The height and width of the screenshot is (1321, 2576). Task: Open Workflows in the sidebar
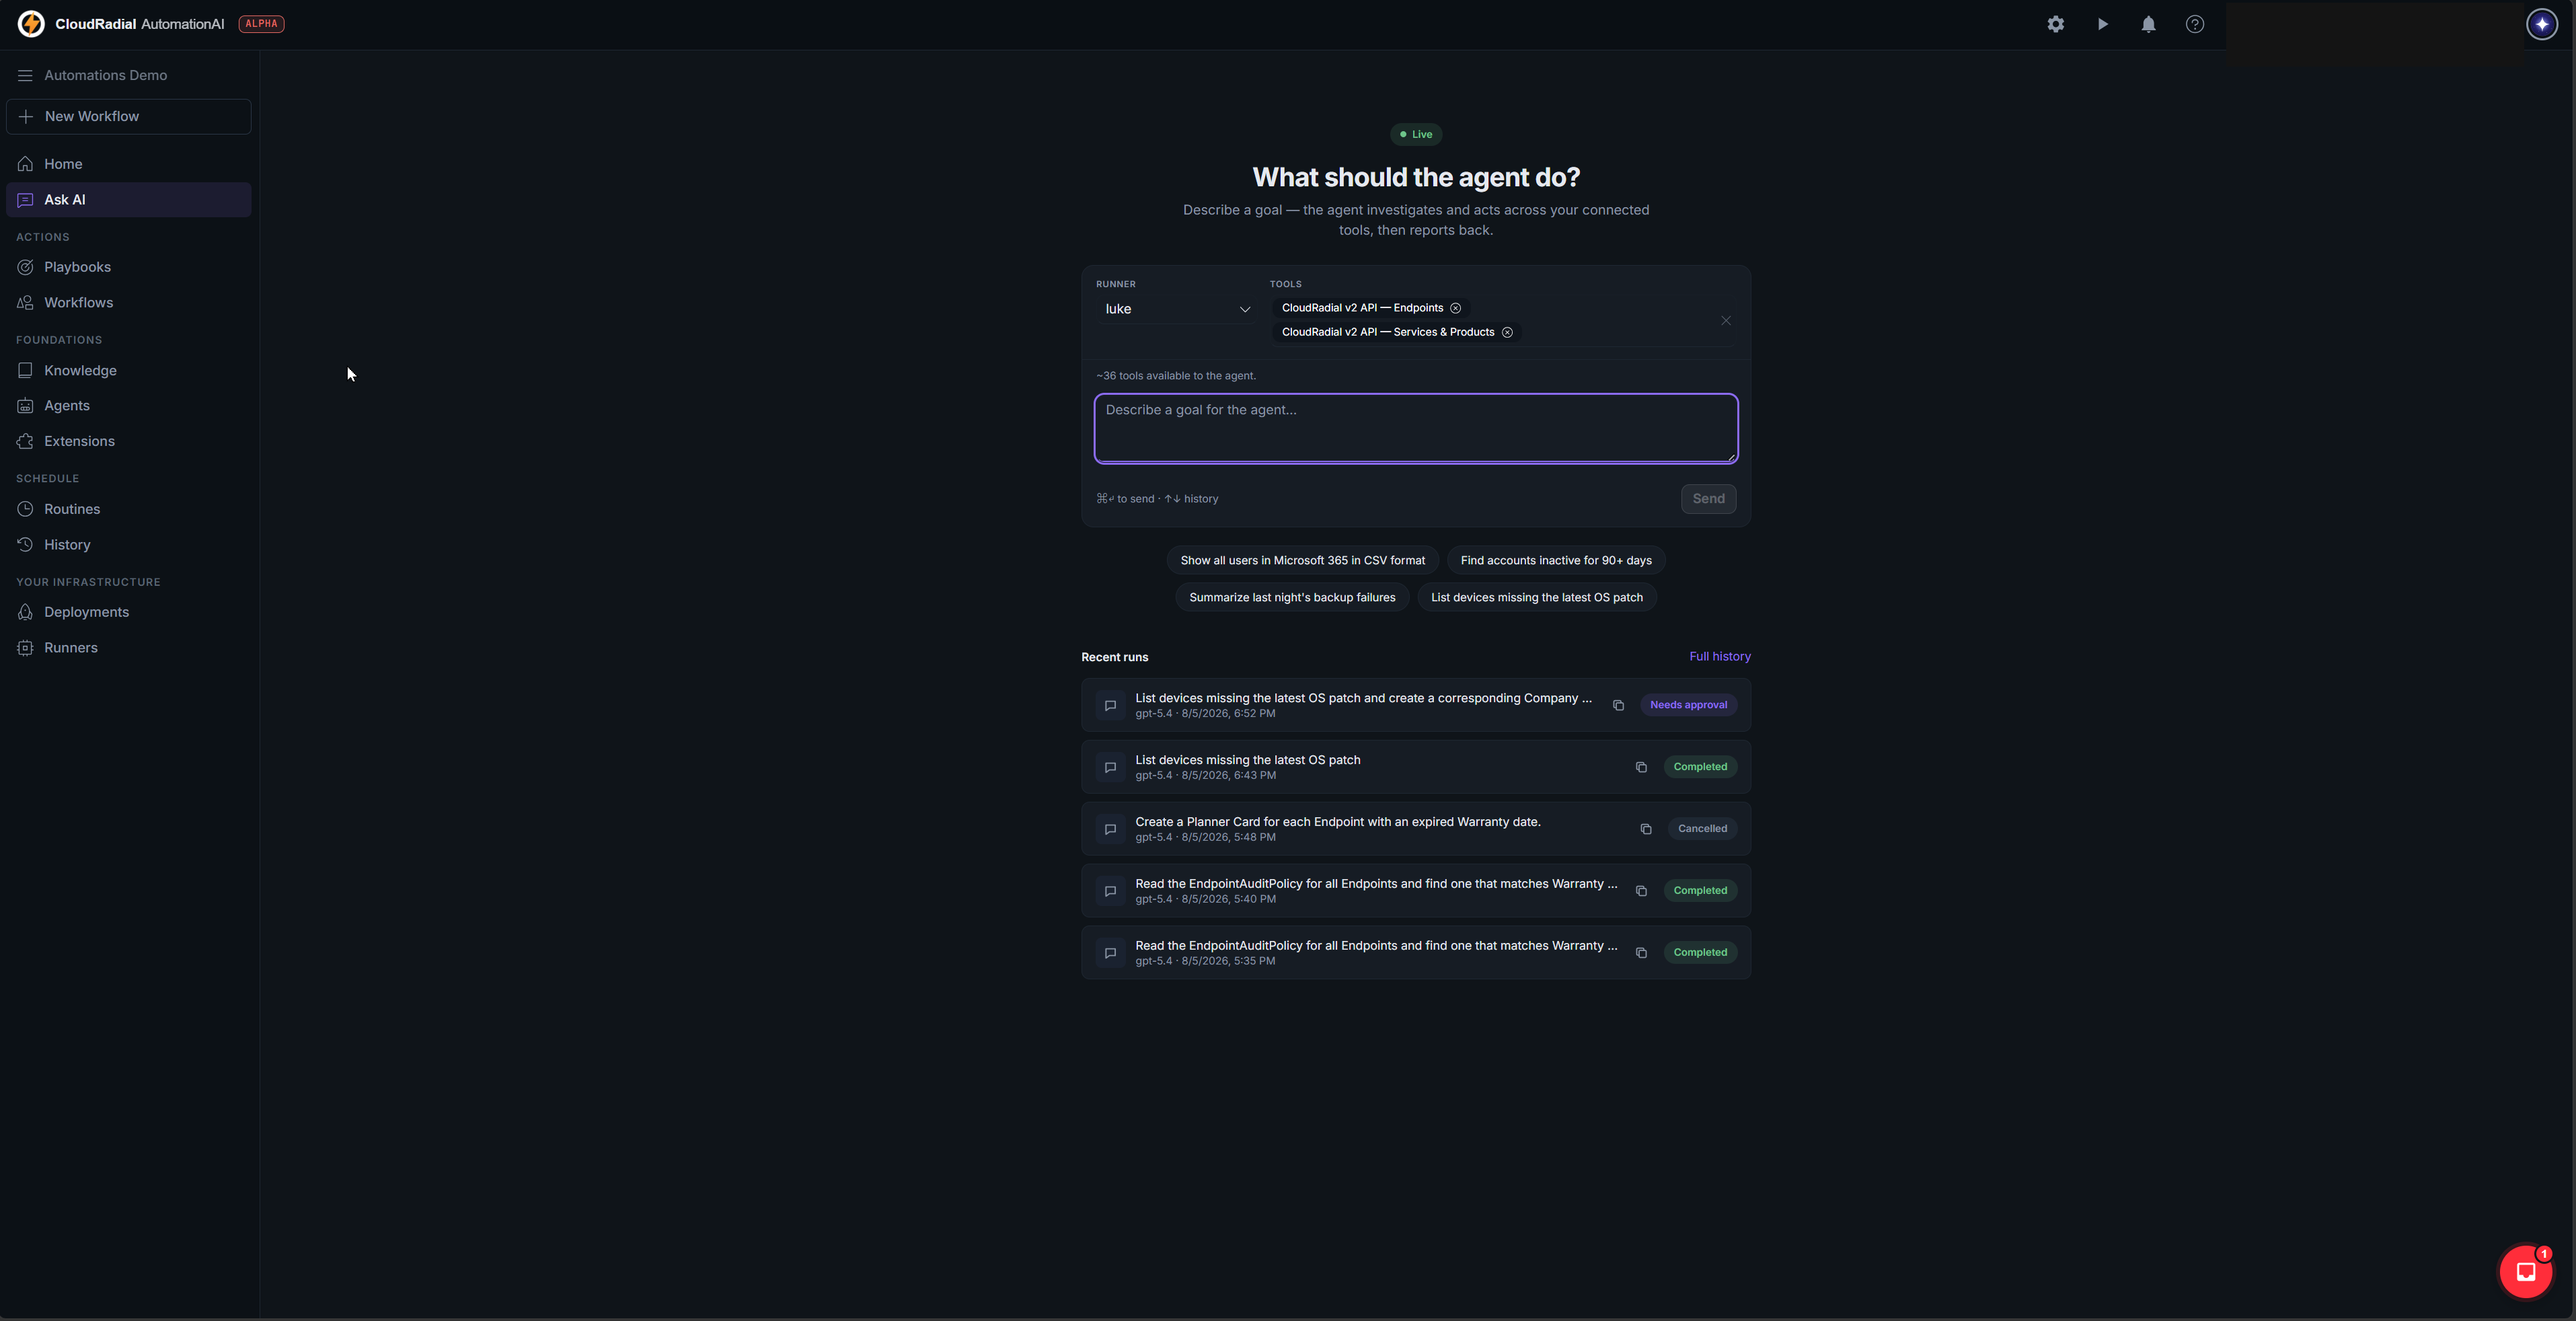[128, 302]
